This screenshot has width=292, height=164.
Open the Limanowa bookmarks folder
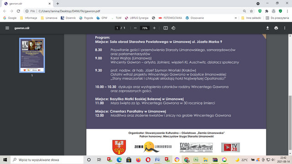(x=49, y=18)
